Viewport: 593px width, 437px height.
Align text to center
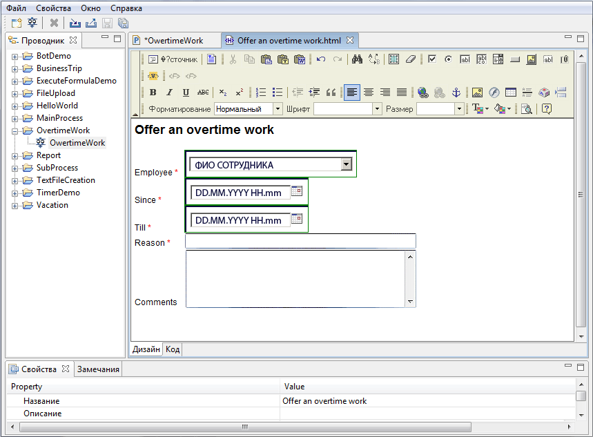tap(369, 93)
